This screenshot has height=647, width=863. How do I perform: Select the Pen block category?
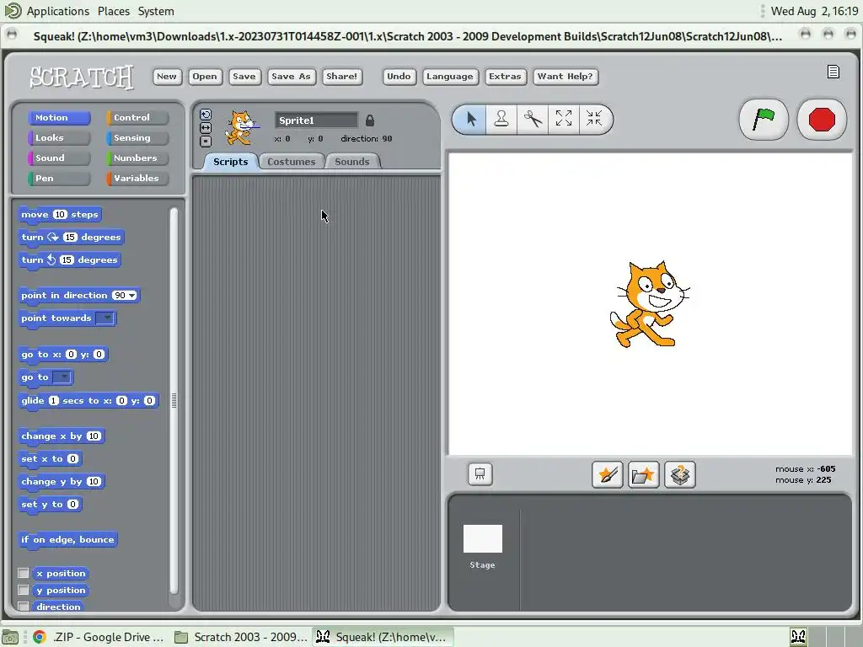(58, 179)
